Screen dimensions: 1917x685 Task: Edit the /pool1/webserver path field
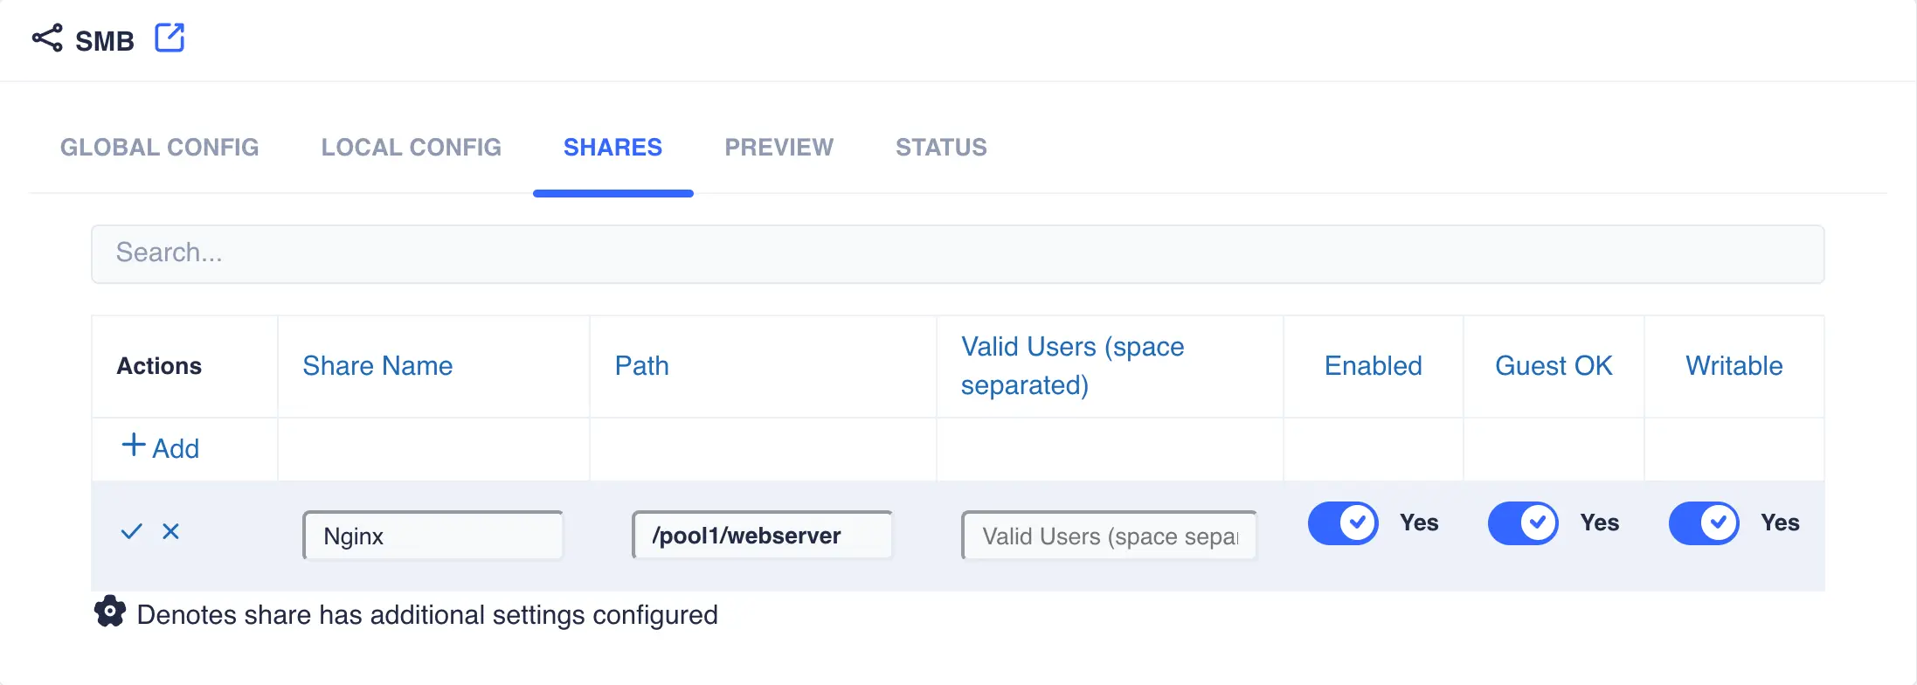(x=762, y=536)
